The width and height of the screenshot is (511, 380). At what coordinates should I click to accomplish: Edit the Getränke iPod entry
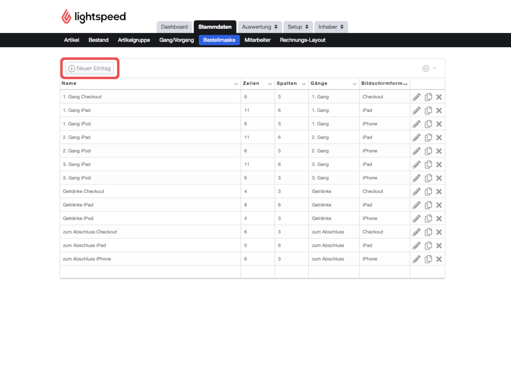[x=417, y=218]
